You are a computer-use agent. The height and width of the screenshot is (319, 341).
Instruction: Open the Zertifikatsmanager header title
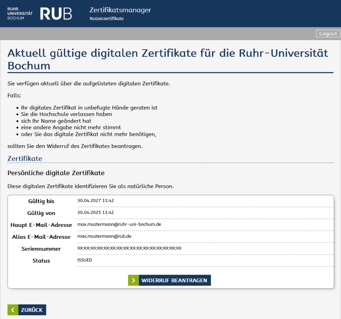coord(120,10)
